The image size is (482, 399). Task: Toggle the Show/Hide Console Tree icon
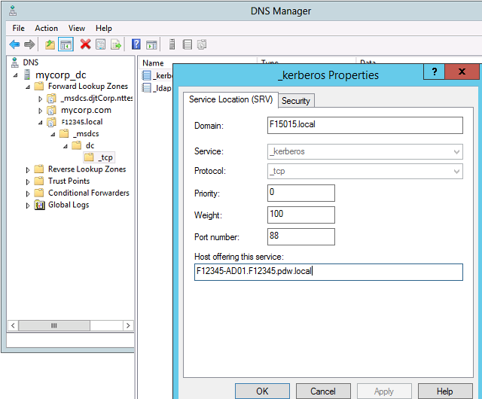pyautogui.click(x=66, y=44)
